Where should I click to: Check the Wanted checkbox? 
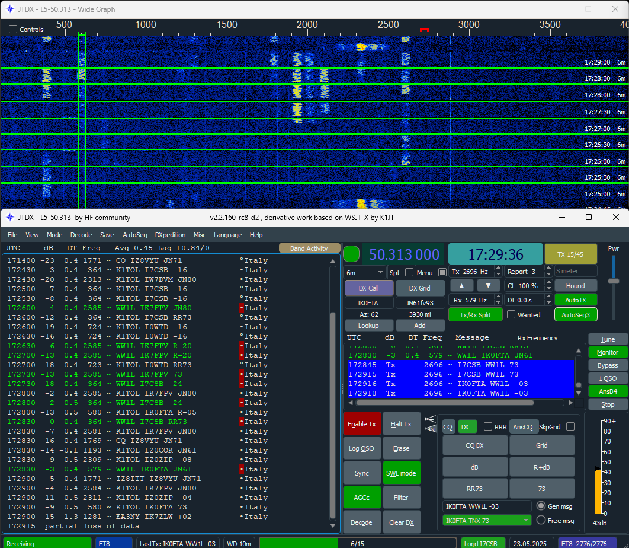511,314
